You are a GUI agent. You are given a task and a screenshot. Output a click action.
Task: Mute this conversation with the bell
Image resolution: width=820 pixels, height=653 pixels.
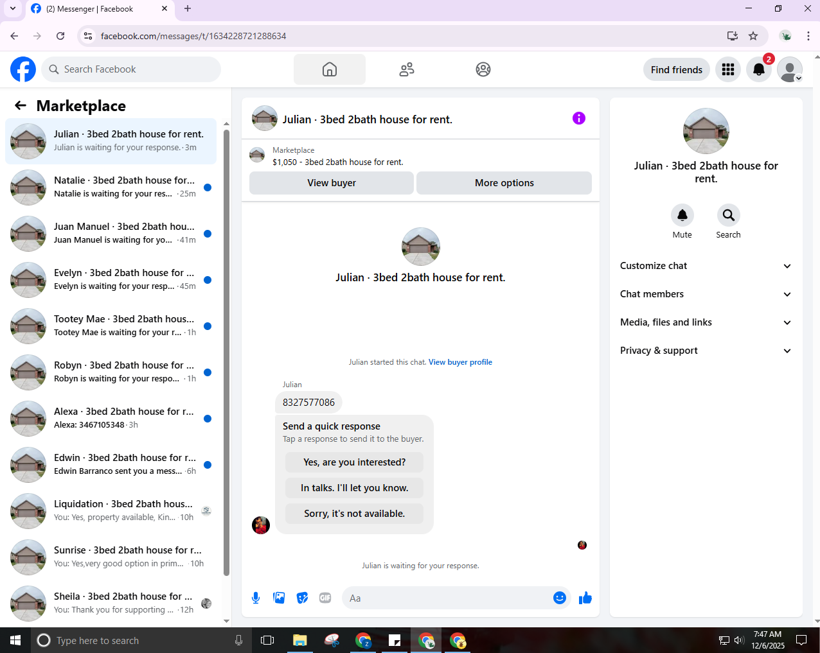[682, 215]
